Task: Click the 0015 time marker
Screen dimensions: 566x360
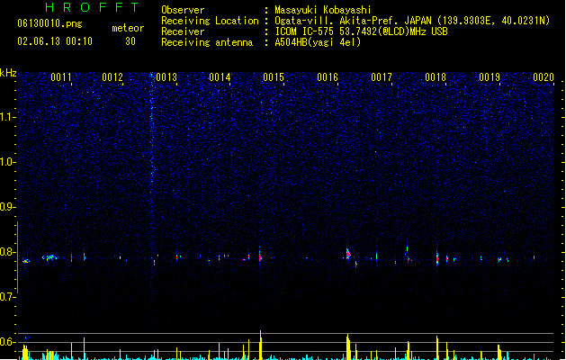Action: click(x=274, y=77)
